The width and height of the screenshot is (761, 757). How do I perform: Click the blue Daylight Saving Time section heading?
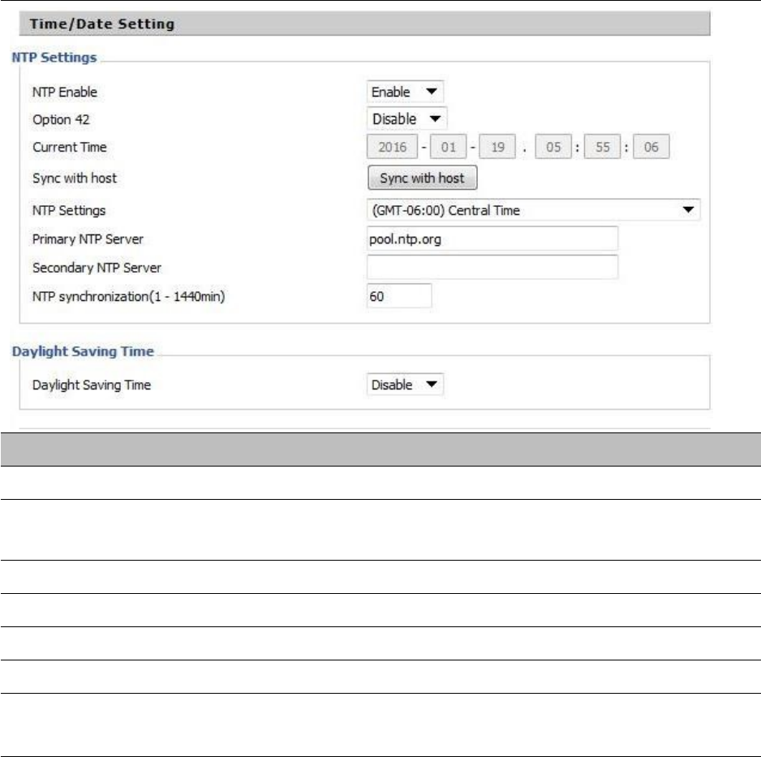[x=83, y=351]
